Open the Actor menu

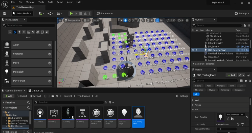70,2
